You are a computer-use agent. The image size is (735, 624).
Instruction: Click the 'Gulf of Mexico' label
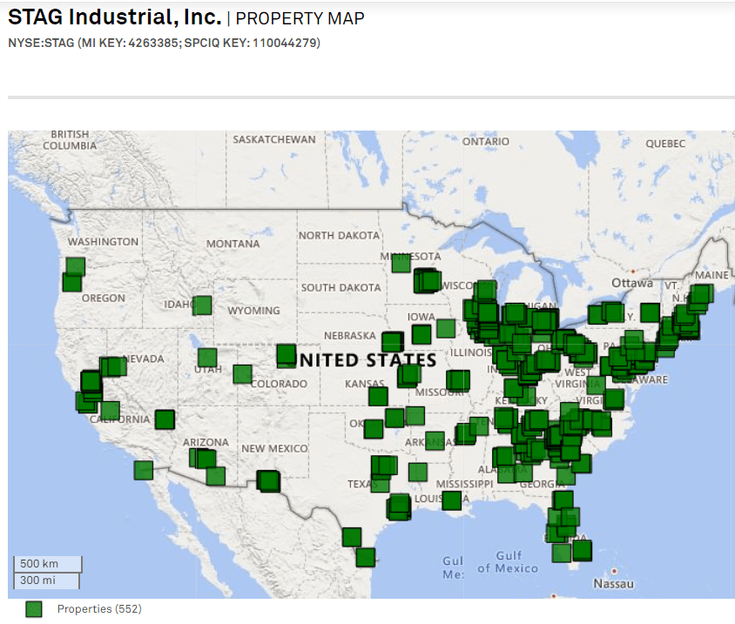(x=508, y=561)
